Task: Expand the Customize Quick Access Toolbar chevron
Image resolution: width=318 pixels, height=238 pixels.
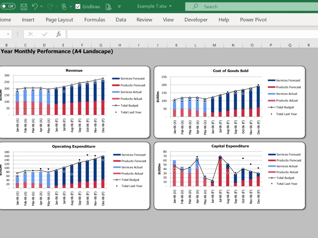Action: (119, 7)
